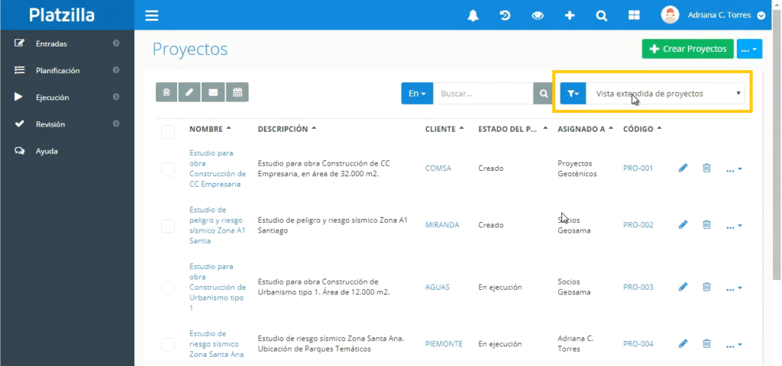Click Adriana C. Torres avatar picture

click(x=670, y=15)
